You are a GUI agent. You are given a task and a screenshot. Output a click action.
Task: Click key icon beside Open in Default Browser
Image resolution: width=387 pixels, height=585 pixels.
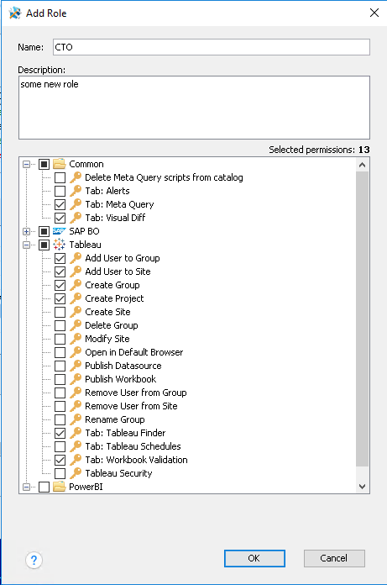click(x=76, y=352)
